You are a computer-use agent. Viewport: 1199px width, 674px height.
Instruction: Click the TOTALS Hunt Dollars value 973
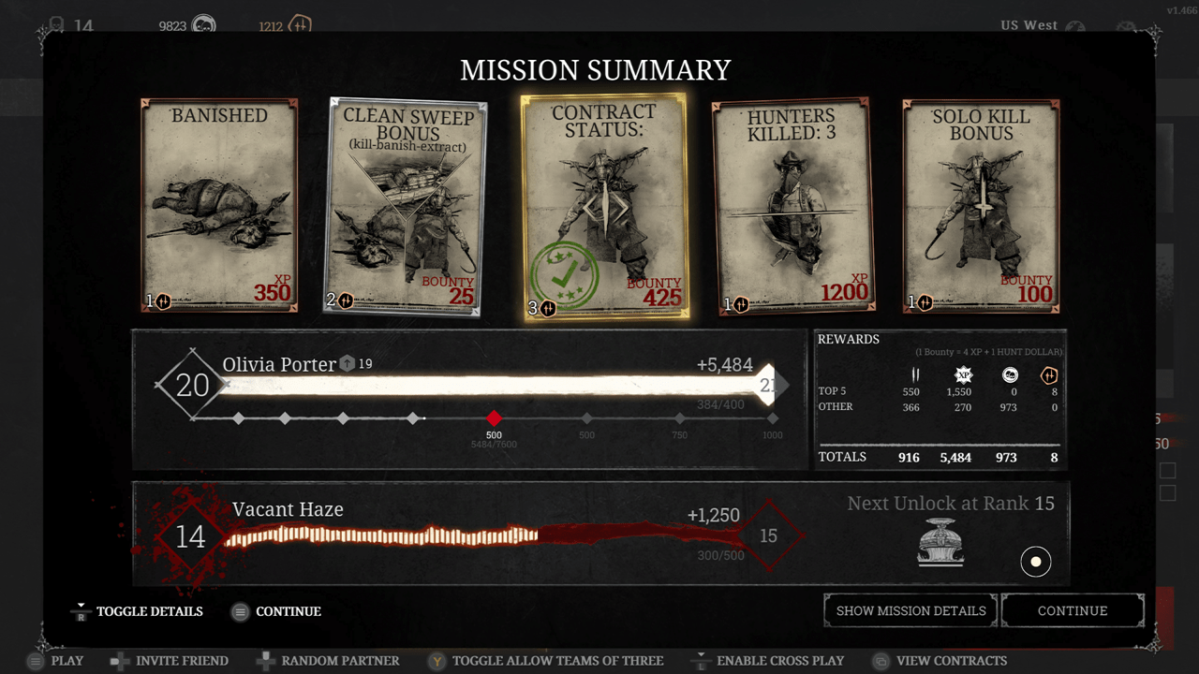1006,458
